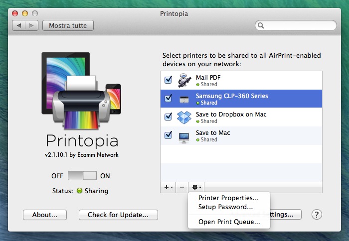349x241 pixels.
Task: Select the Samsung CLP-360 Series row
Action: click(241, 99)
